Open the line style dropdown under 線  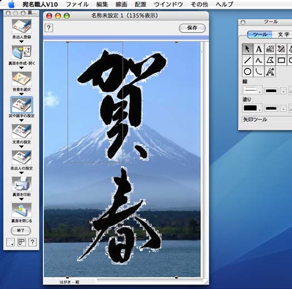pos(253,90)
